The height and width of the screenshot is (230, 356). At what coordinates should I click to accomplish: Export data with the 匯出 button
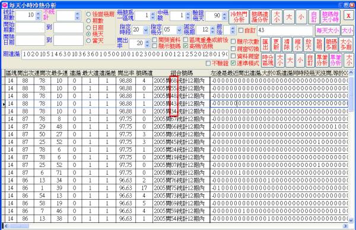pos(265,45)
